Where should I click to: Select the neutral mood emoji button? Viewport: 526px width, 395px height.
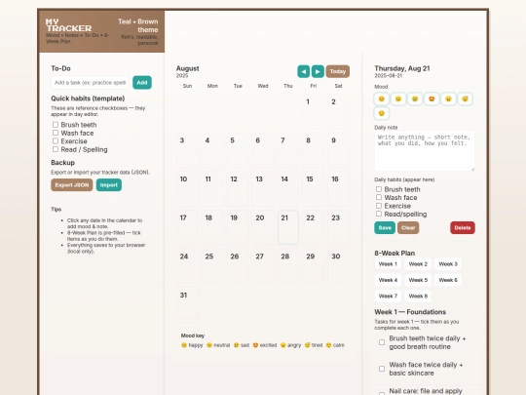[x=398, y=99]
